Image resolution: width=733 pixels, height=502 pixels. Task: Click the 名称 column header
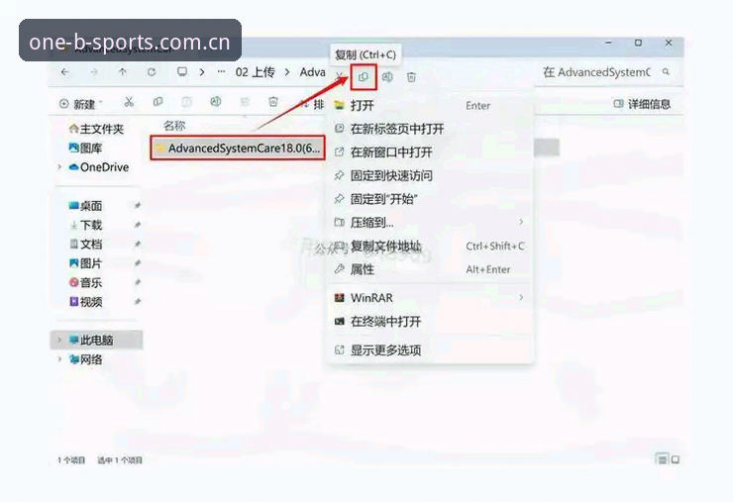pyautogui.click(x=174, y=126)
